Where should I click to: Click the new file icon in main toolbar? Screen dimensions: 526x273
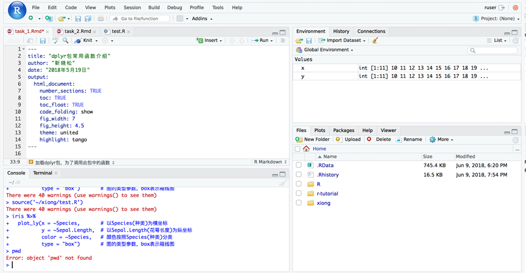coord(31,18)
